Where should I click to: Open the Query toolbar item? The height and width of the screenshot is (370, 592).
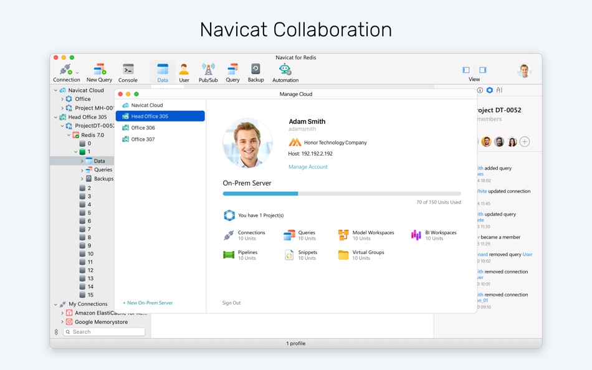point(232,73)
